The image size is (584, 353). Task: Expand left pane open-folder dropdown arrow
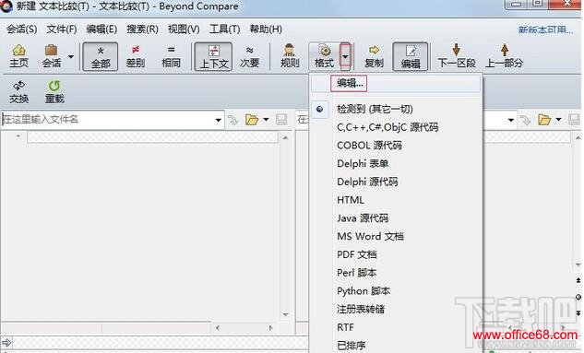[266, 120]
